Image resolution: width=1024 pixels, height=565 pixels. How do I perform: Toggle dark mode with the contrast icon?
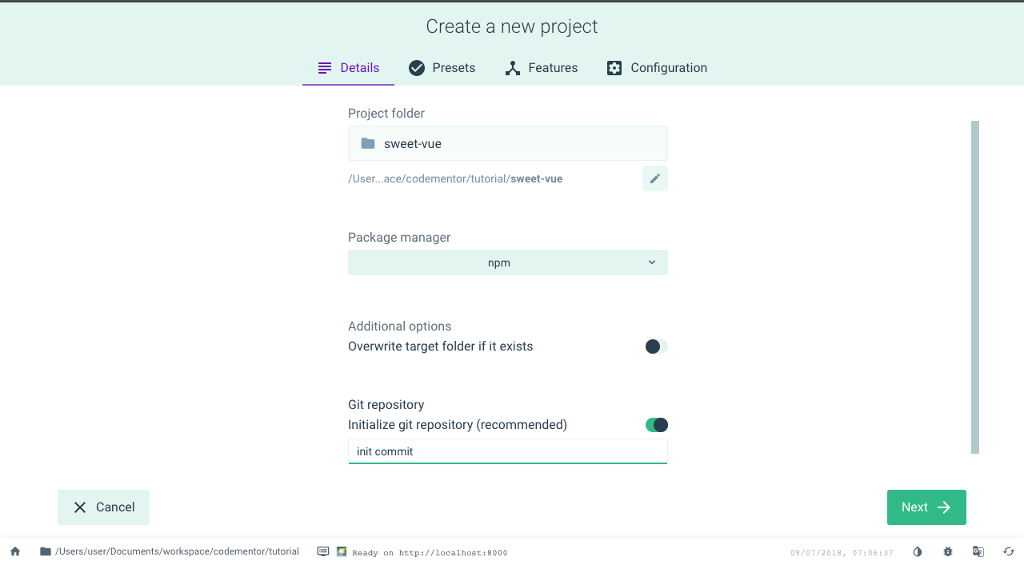[917, 551]
